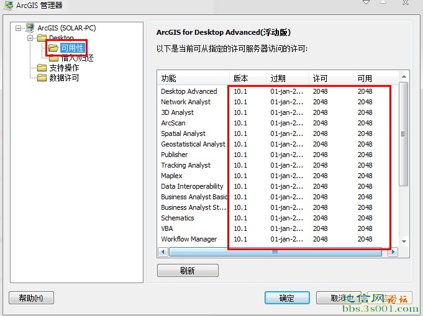Select the Data Interoperability row
423x316 pixels.
pyautogui.click(x=278, y=186)
